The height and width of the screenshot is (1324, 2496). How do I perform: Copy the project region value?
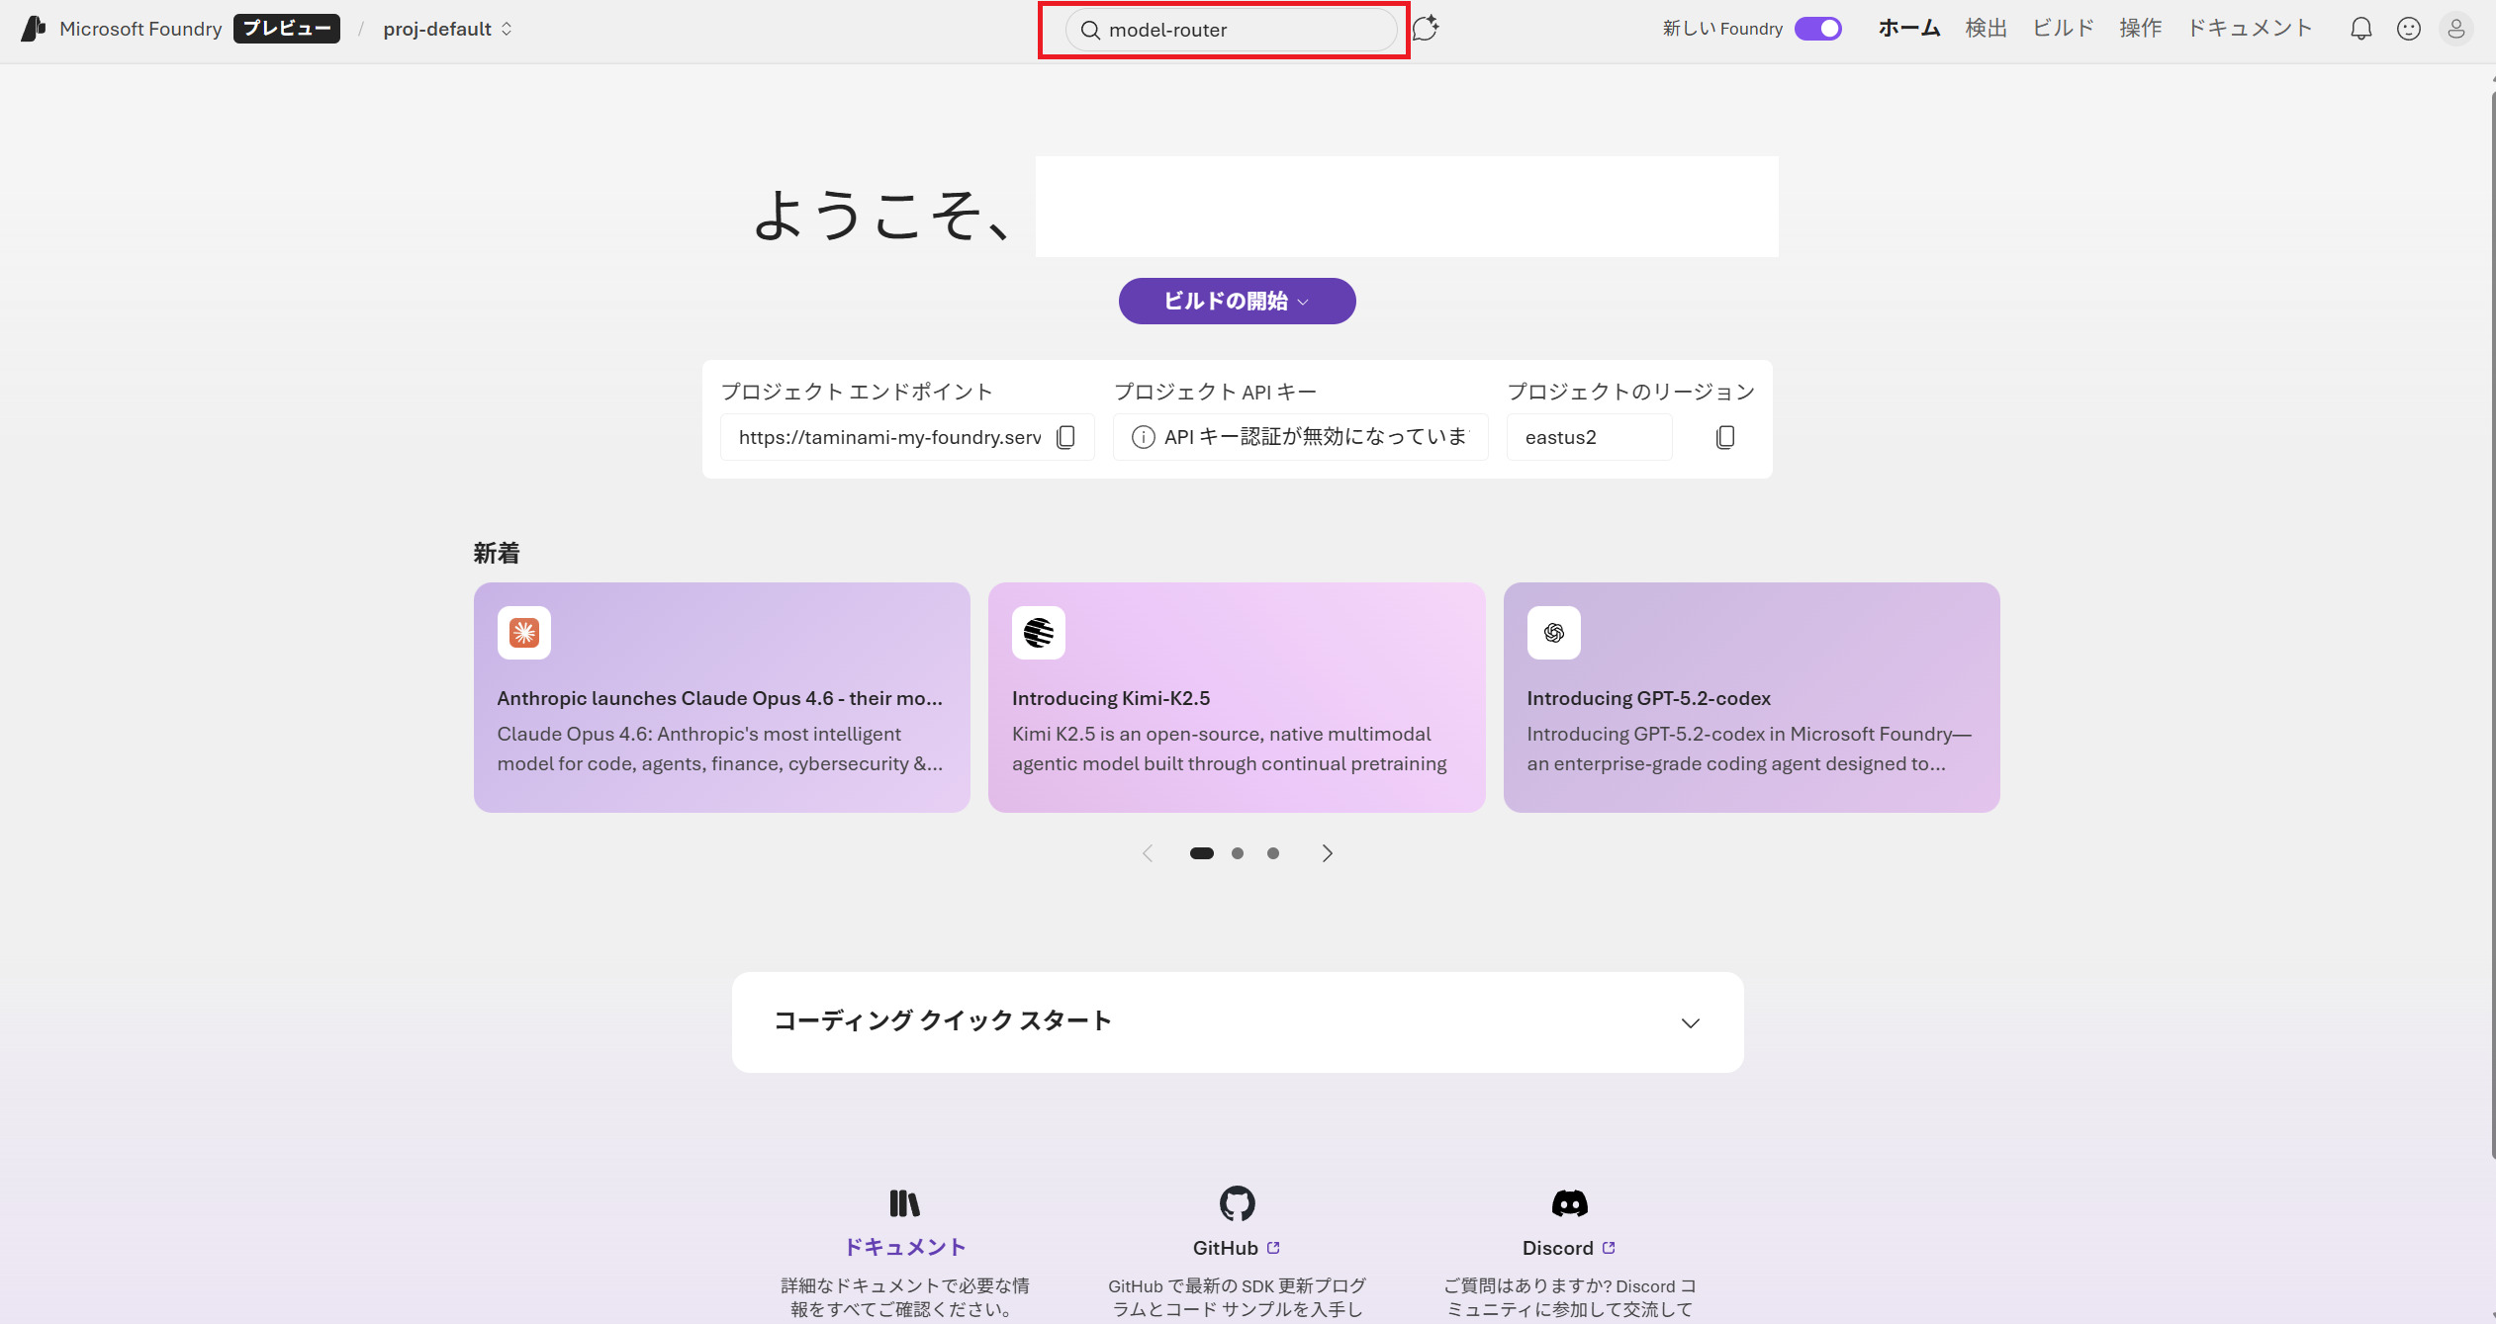1724,437
